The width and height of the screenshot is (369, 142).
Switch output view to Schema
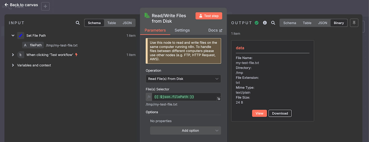[290, 23]
